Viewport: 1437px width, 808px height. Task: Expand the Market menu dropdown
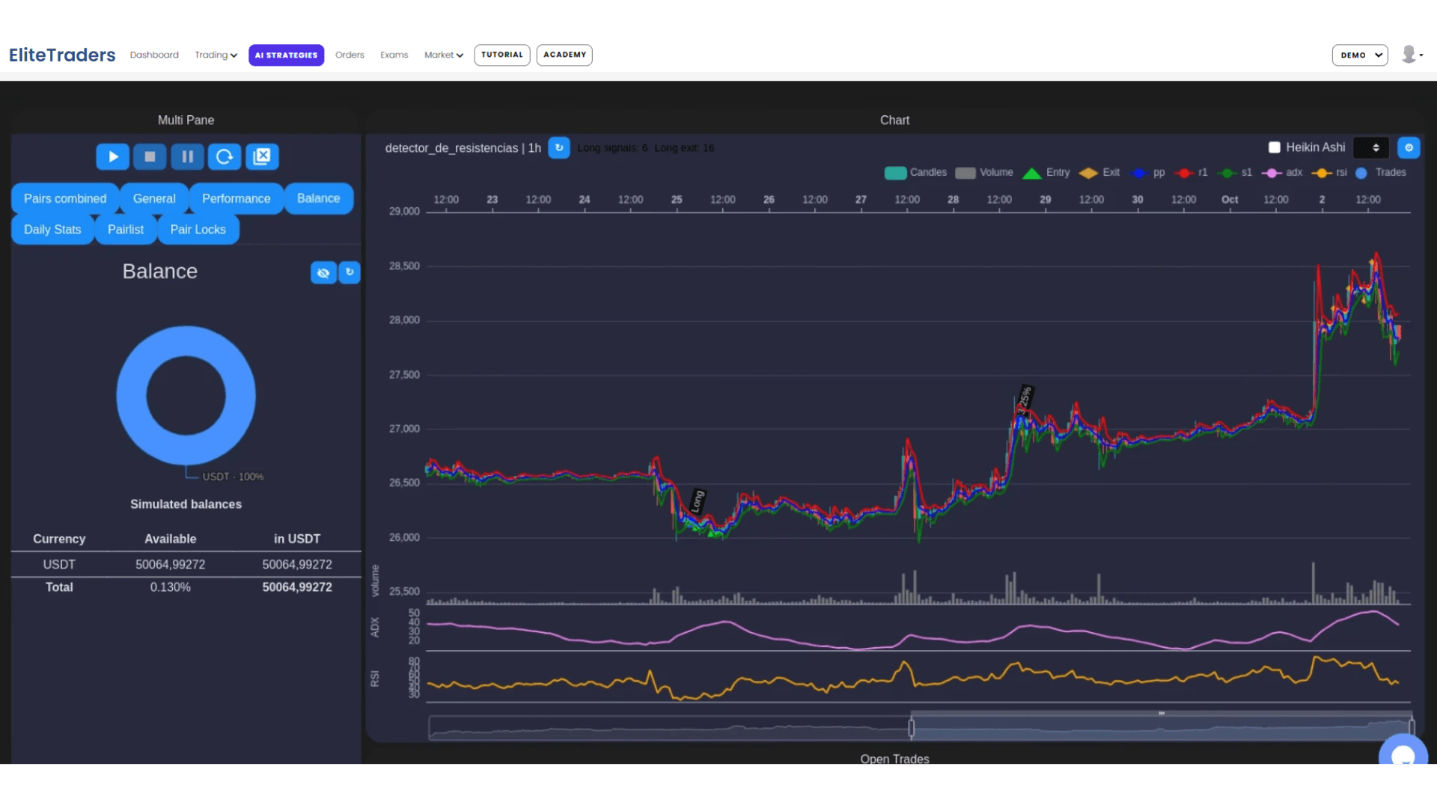click(x=444, y=55)
